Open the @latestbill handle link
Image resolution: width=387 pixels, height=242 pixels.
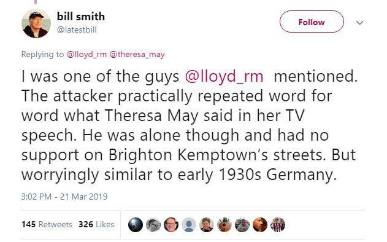[x=77, y=29]
